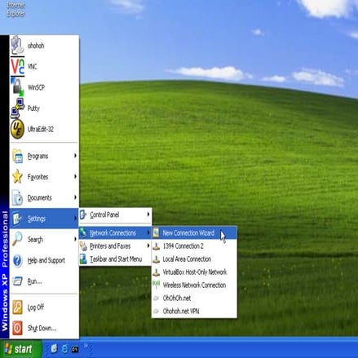Click the Taskbar and Start Menu icon
Viewport: 358px width, 358px height.
(x=83, y=259)
